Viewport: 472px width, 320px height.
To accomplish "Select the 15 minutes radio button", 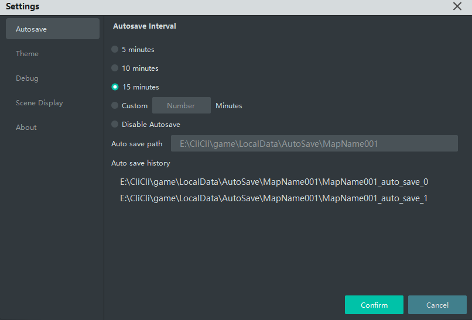I will 115,87.
